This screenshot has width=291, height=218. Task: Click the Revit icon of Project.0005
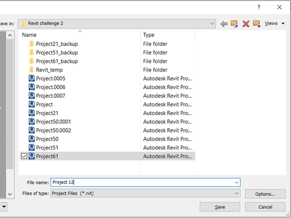pos(32,78)
